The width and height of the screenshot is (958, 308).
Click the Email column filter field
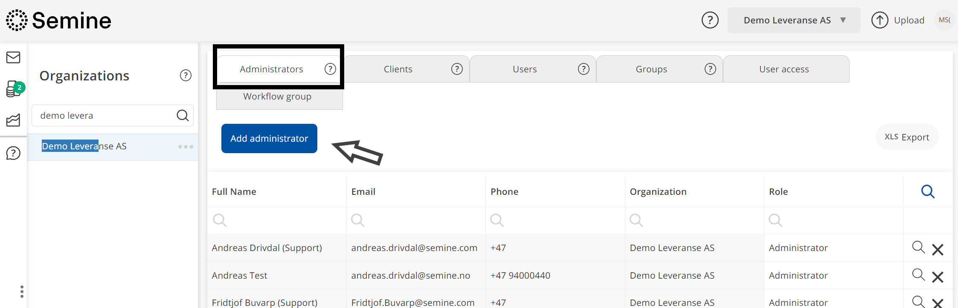click(x=416, y=220)
